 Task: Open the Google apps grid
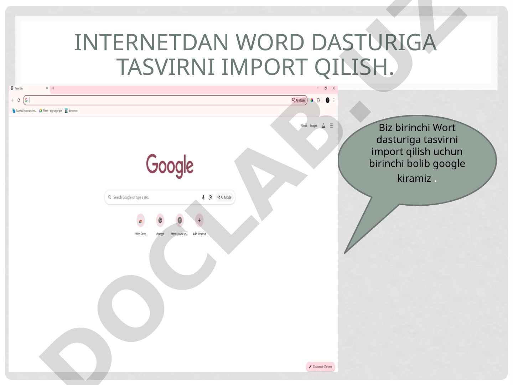(x=332, y=125)
